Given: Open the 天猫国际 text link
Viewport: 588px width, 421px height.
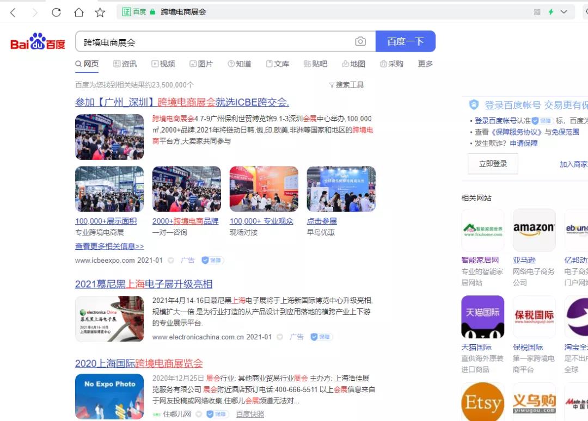Looking at the screenshot, I should pyautogui.click(x=476, y=347).
